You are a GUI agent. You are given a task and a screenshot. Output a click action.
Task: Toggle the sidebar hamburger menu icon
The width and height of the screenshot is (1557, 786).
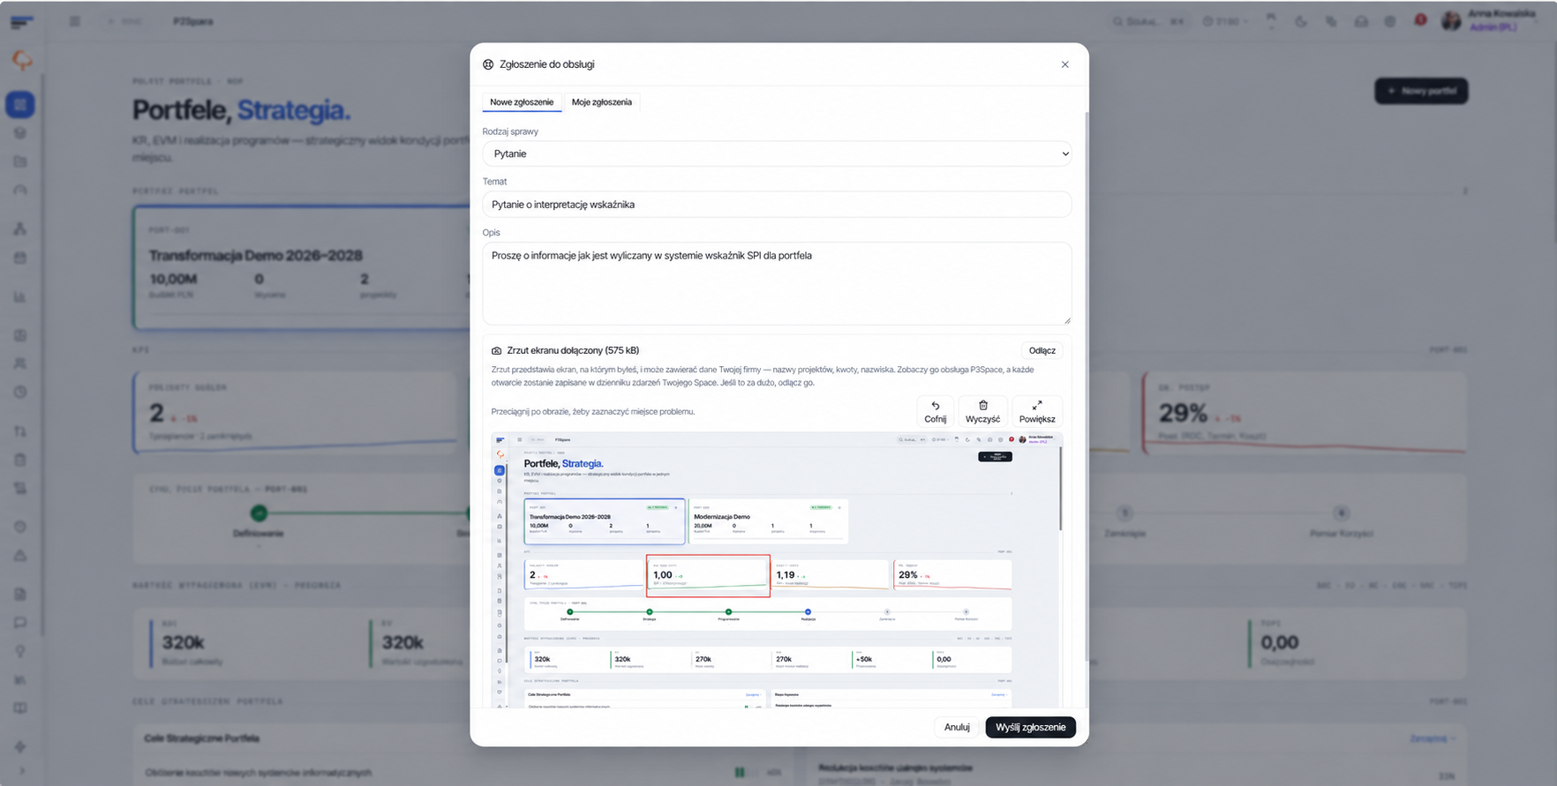coord(75,21)
